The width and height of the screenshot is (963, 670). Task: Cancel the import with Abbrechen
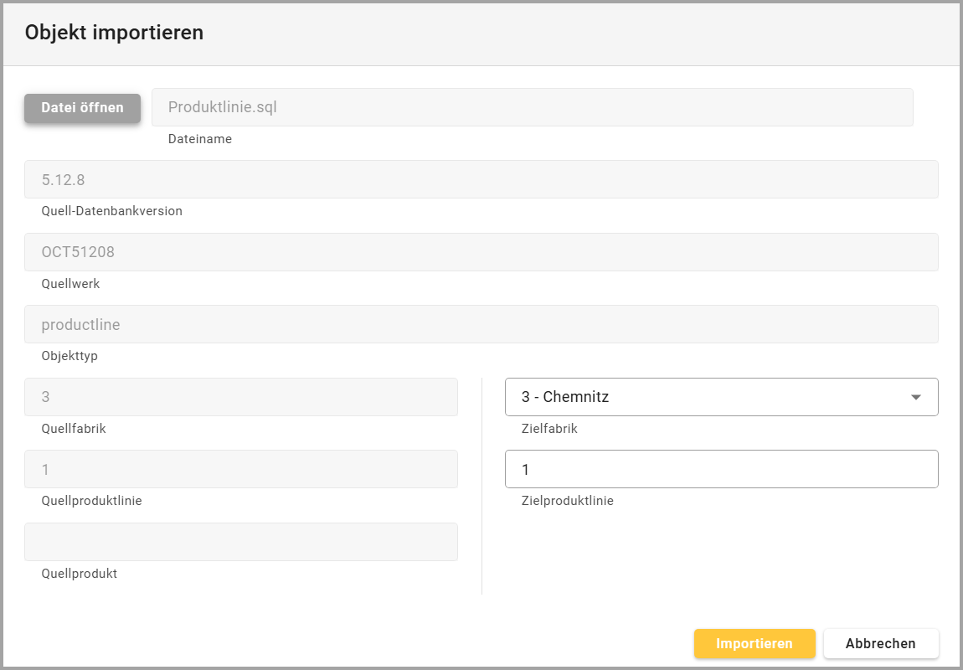[880, 643]
